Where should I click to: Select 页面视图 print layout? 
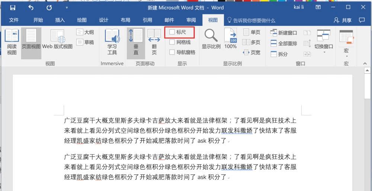[31, 43]
